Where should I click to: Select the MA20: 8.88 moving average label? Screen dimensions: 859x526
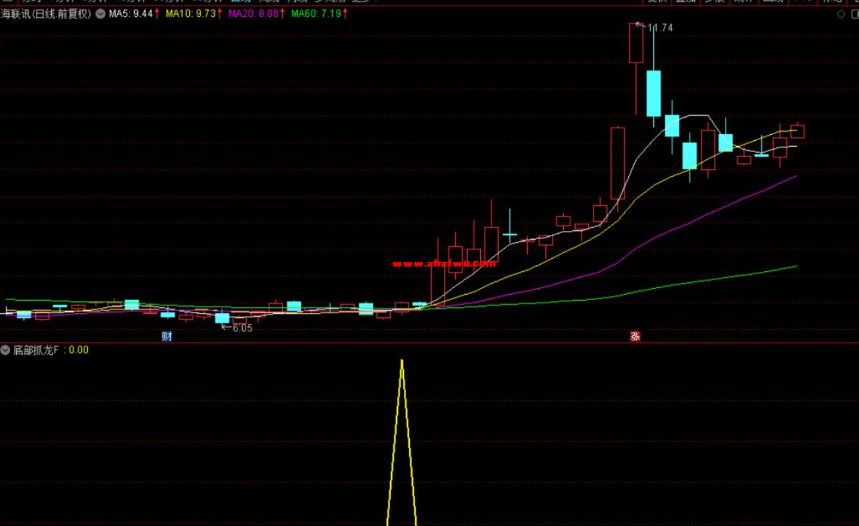click(254, 14)
